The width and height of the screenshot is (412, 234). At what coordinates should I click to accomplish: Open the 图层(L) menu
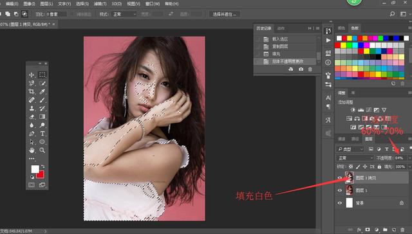pos(46,4)
